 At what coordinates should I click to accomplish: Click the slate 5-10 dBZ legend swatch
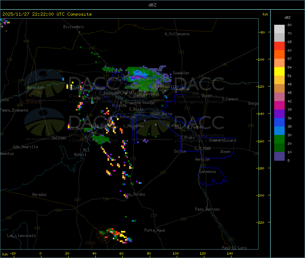tap(279, 156)
